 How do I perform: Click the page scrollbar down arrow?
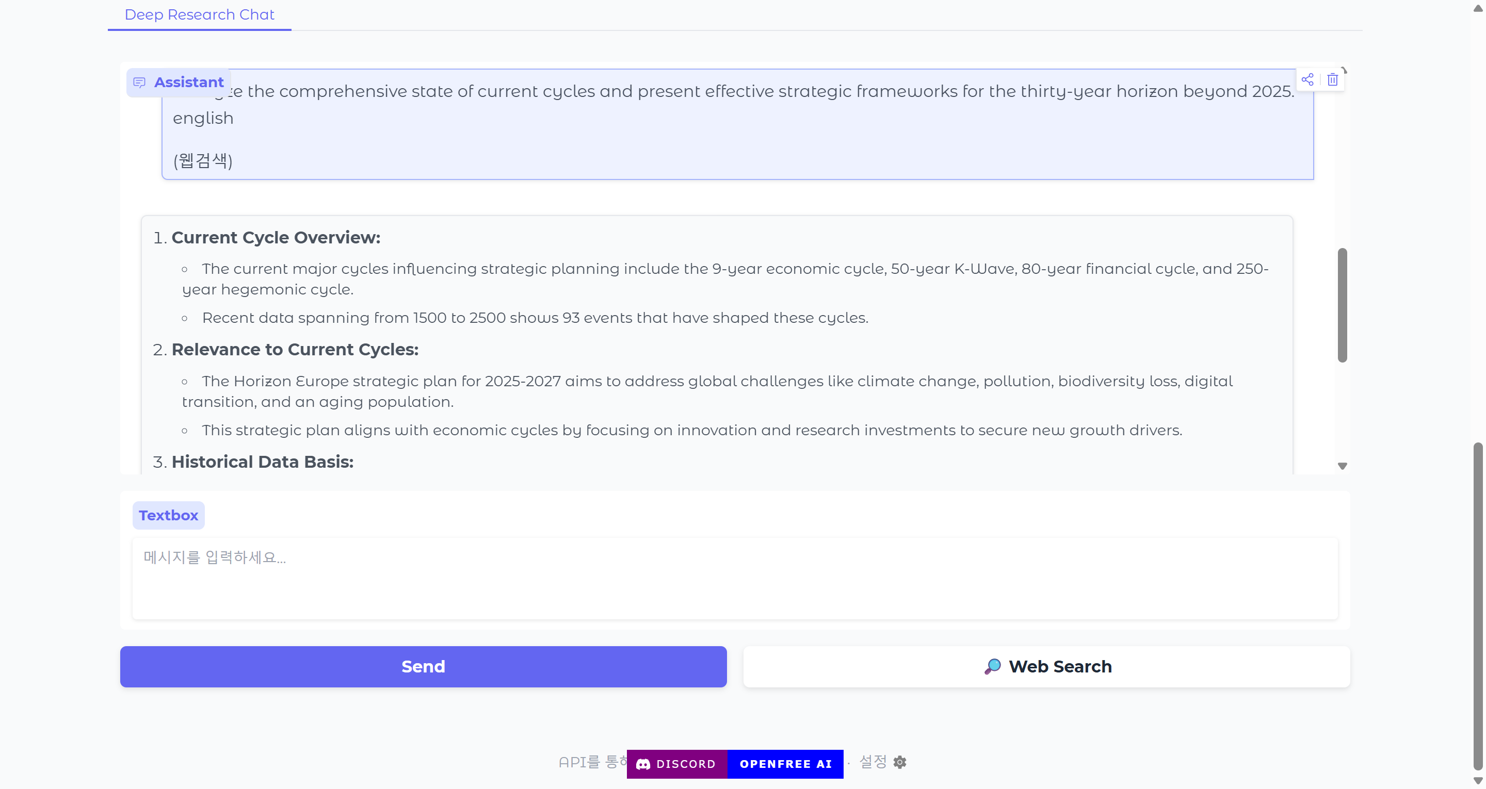(1478, 781)
